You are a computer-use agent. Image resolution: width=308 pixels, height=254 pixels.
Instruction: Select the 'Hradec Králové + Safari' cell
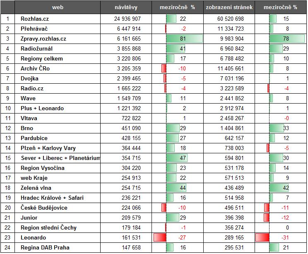[x=58, y=198]
